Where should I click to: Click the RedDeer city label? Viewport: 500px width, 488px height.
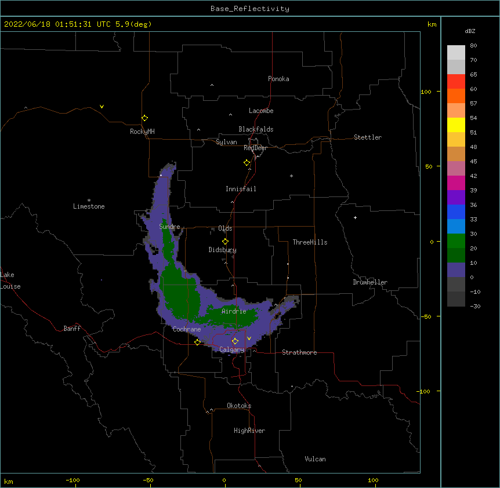coord(255,148)
